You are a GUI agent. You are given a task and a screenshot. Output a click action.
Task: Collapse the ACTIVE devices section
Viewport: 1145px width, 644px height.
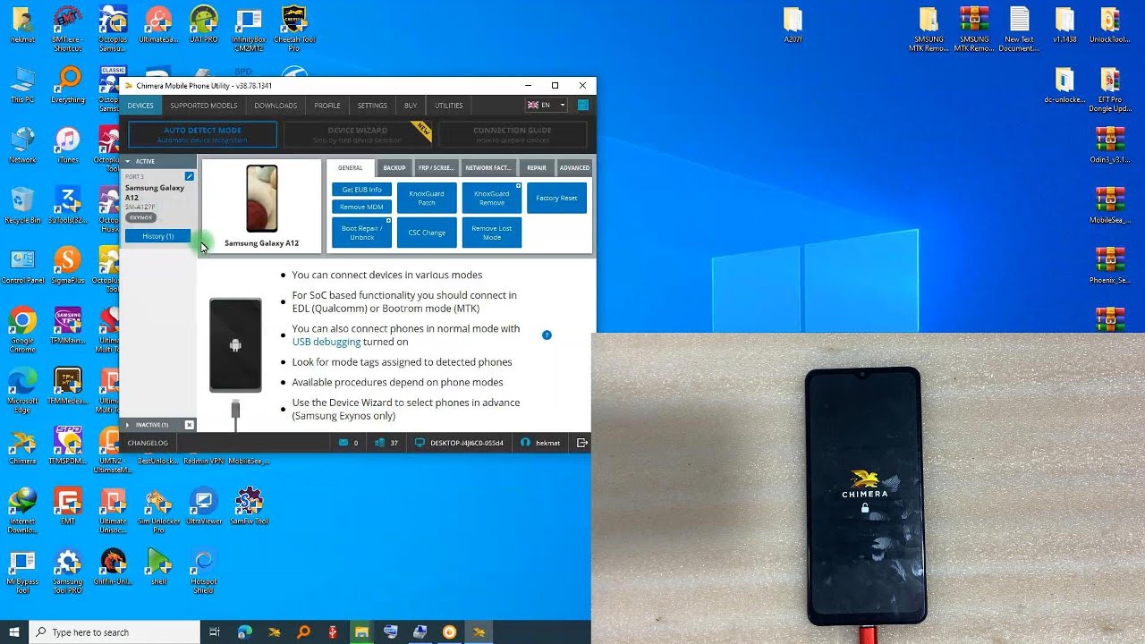(127, 161)
